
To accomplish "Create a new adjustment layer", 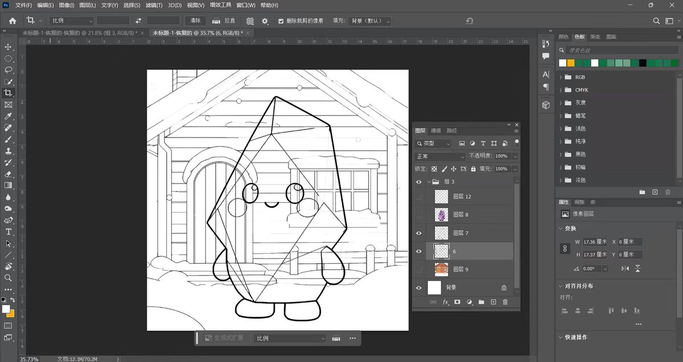I will [470, 302].
